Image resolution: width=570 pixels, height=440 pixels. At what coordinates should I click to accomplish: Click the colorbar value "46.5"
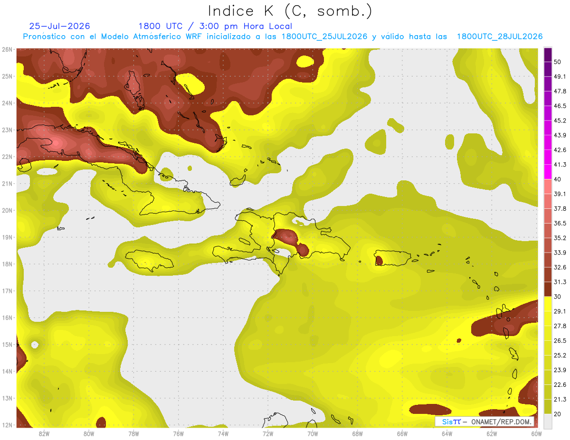pos(560,106)
